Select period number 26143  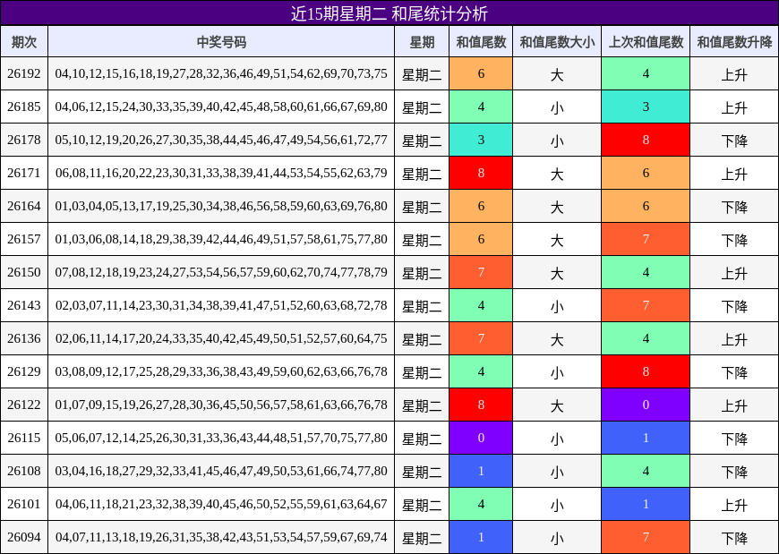(24, 305)
